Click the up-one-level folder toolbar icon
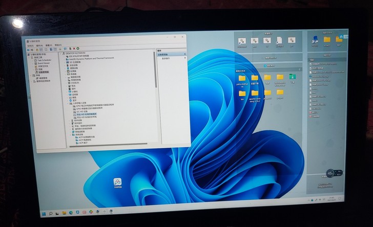Viewport: 373px width, 227px height. [37, 50]
